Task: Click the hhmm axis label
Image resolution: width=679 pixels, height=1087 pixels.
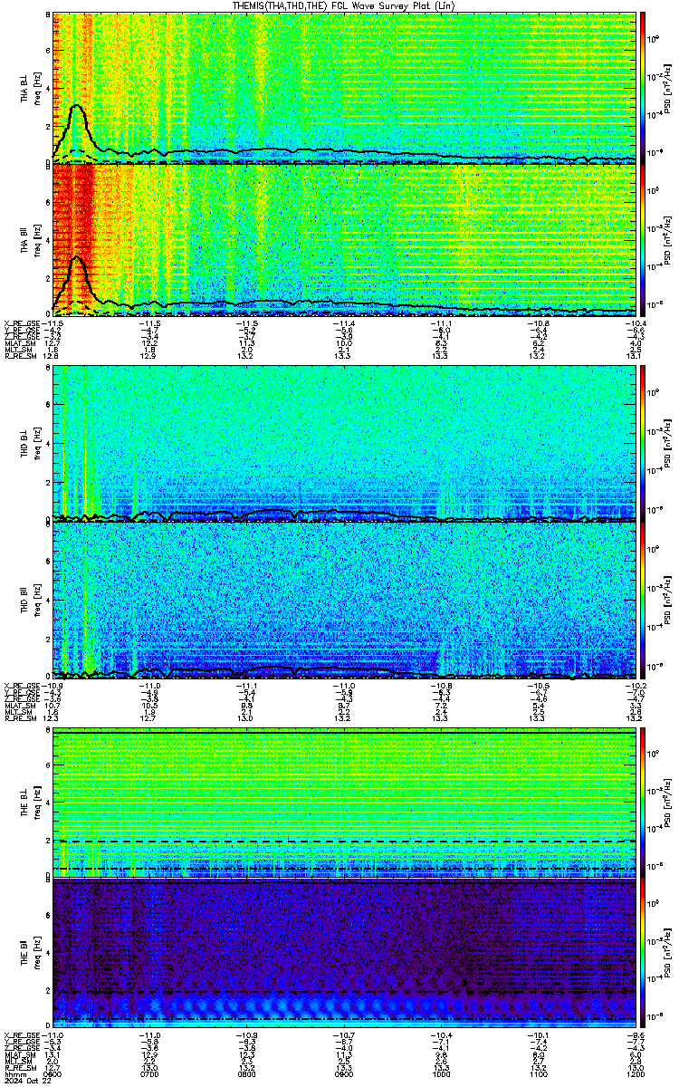Action: tap(14, 1073)
